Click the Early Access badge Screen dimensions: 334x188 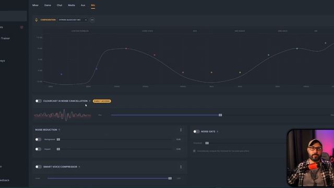tap(102, 101)
